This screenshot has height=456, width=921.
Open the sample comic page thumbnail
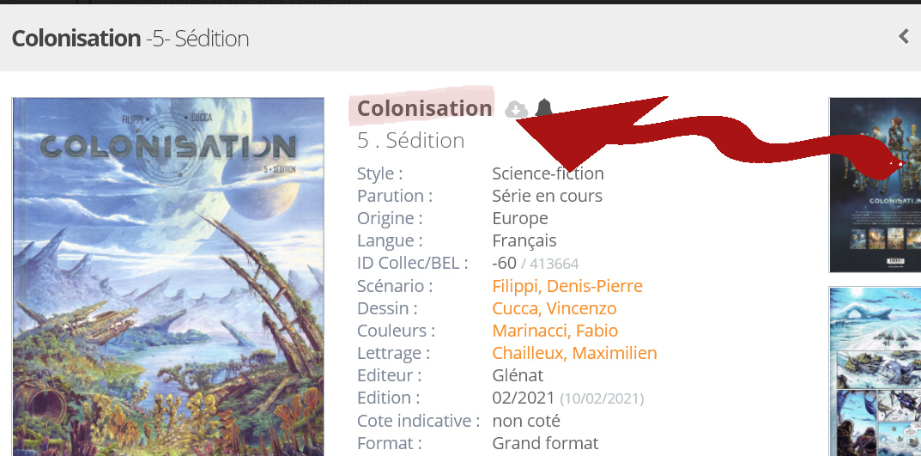pyautogui.click(x=874, y=371)
